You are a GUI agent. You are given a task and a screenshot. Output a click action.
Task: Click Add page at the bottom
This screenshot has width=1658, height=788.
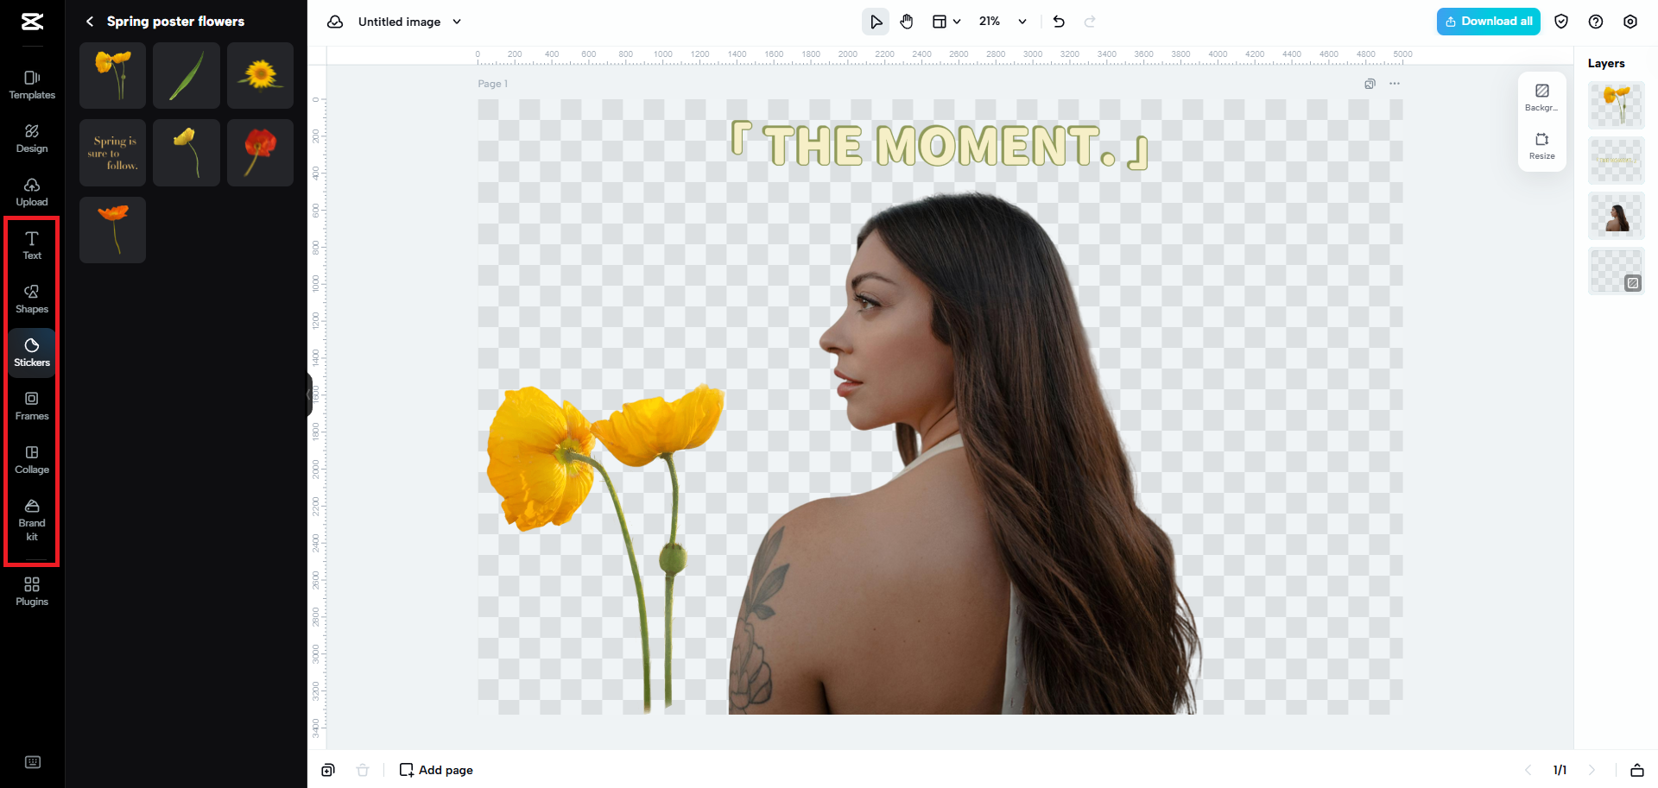click(436, 769)
